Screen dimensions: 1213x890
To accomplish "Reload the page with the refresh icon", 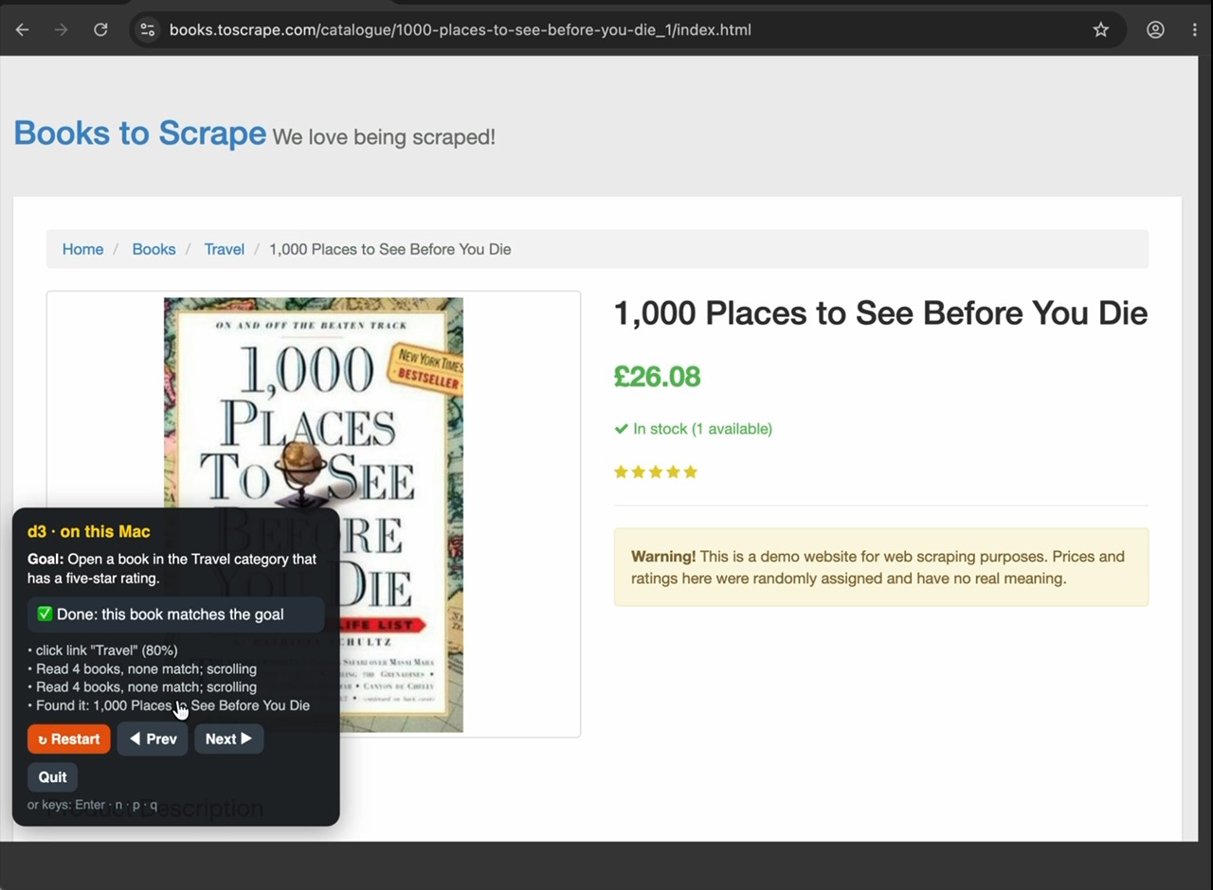I will (x=100, y=29).
